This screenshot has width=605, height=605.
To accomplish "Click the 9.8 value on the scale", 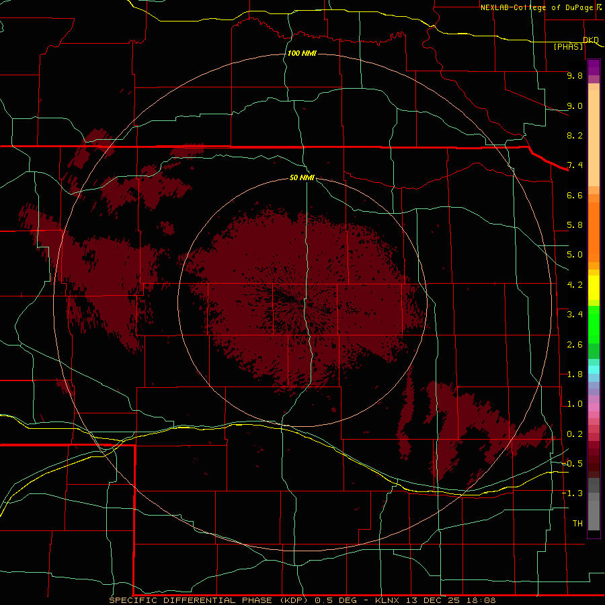I will coord(575,75).
